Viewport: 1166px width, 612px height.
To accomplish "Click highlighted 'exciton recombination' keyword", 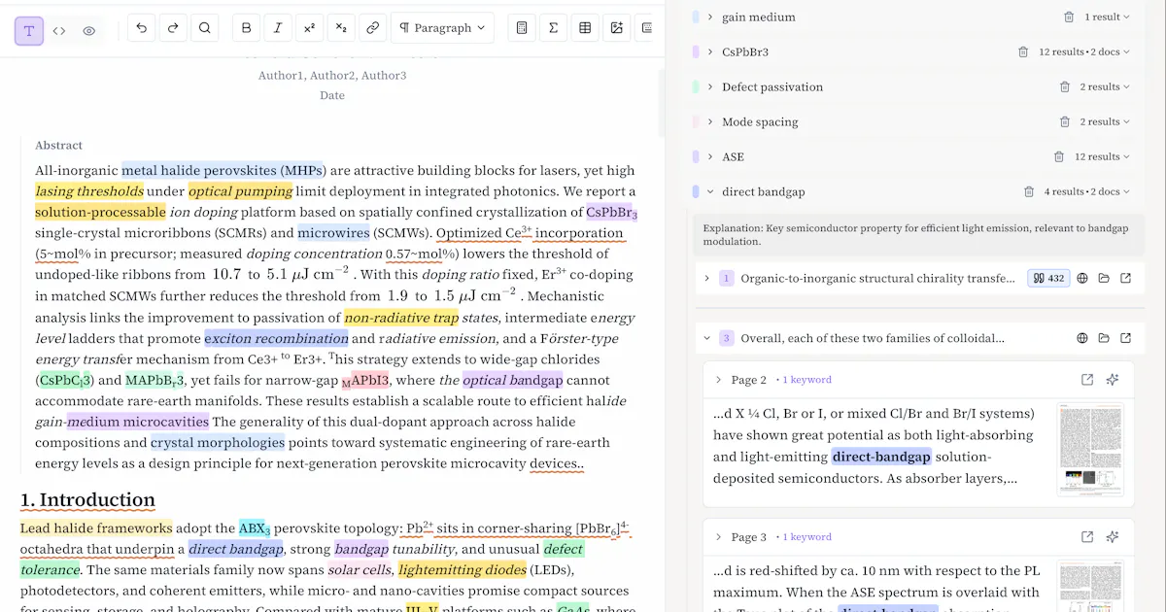I will point(276,339).
